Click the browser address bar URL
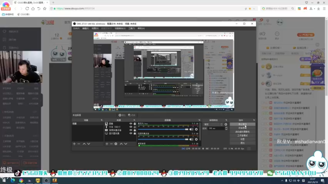Image resolution: width=328 pixels, height=184 pixels. point(75,9)
